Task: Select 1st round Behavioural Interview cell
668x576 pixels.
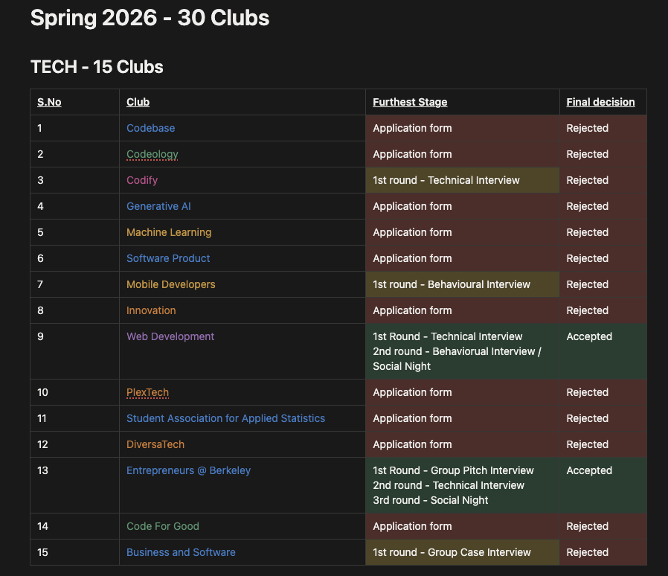Action: [x=462, y=284]
